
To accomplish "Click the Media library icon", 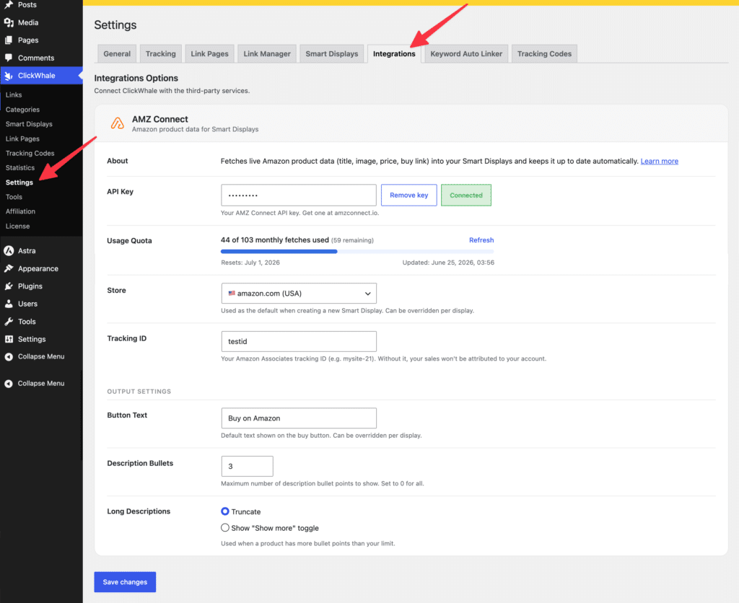I will (x=9, y=22).
